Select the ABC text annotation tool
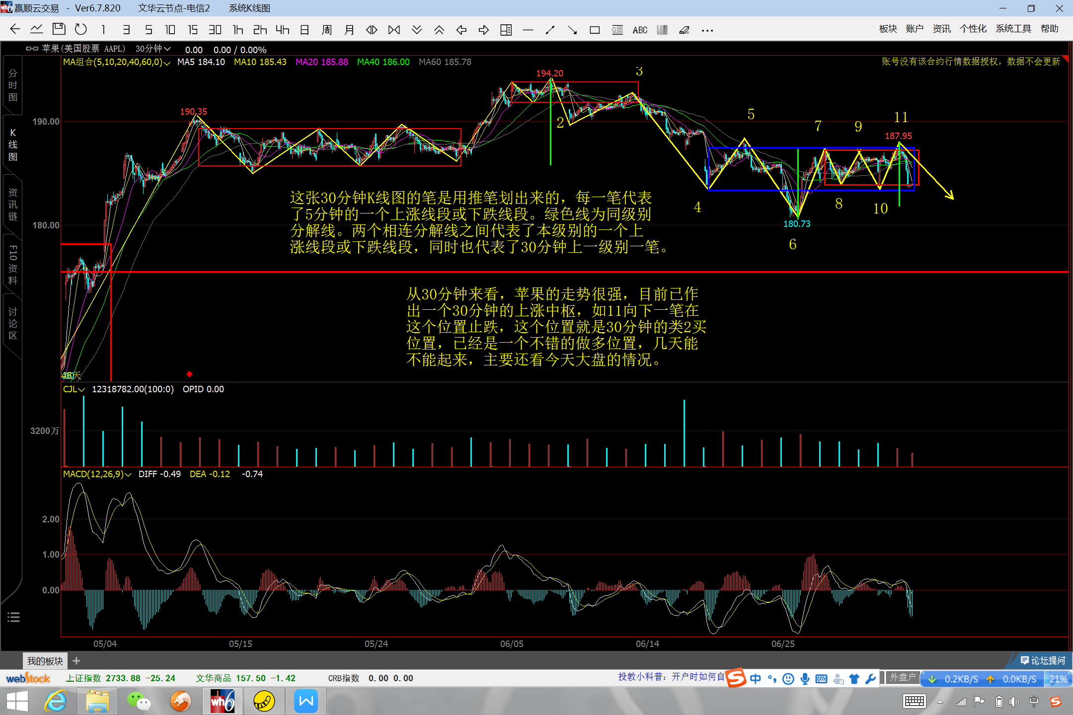Screen dimensions: 1073x715 point(640,30)
